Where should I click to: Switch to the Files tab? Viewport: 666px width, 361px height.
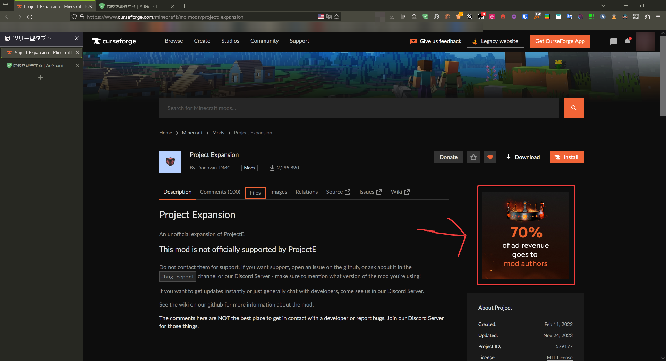tap(255, 193)
